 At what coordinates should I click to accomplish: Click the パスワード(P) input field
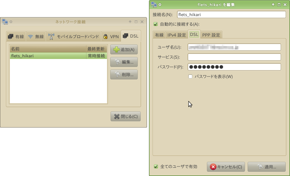point(234,67)
